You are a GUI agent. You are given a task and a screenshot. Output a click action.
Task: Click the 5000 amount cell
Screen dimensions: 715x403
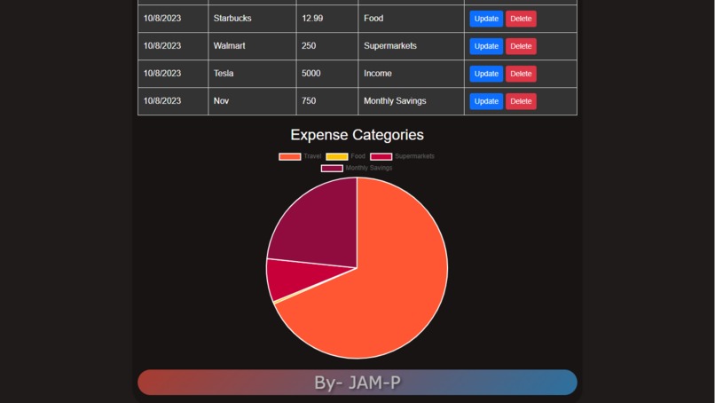[x=327, y=74]
